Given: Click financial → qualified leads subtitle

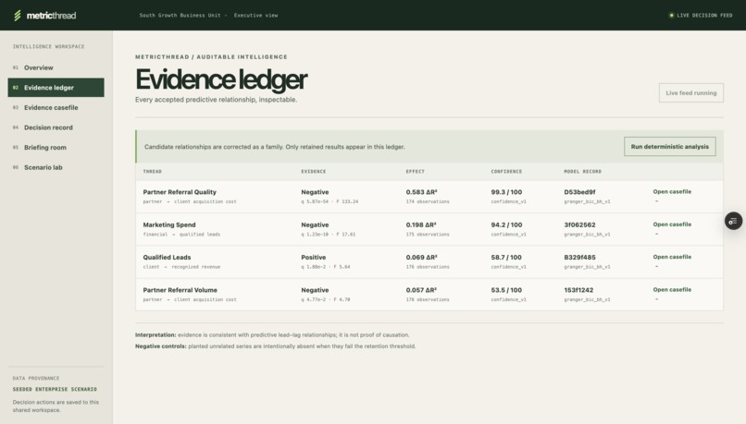Looking at the screenshot, I should (181, 235).
